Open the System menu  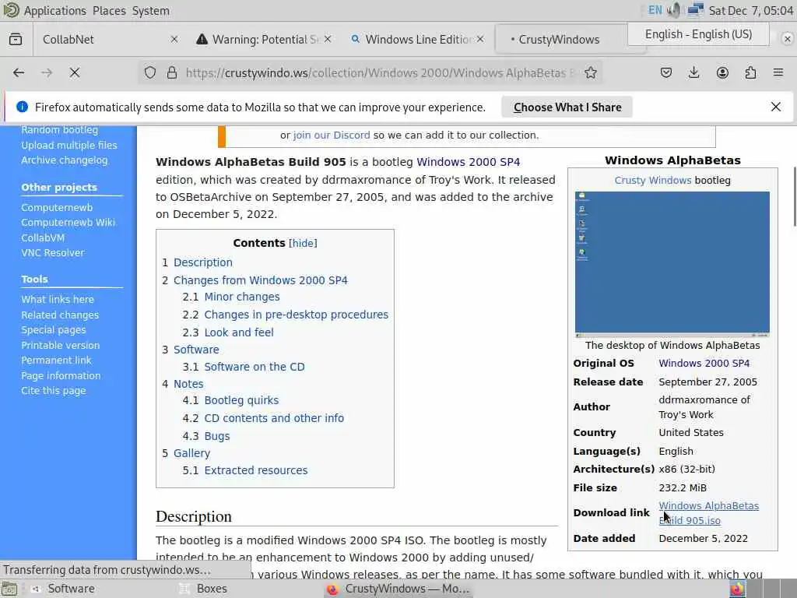pyautogui.click(x=150, y=11)
